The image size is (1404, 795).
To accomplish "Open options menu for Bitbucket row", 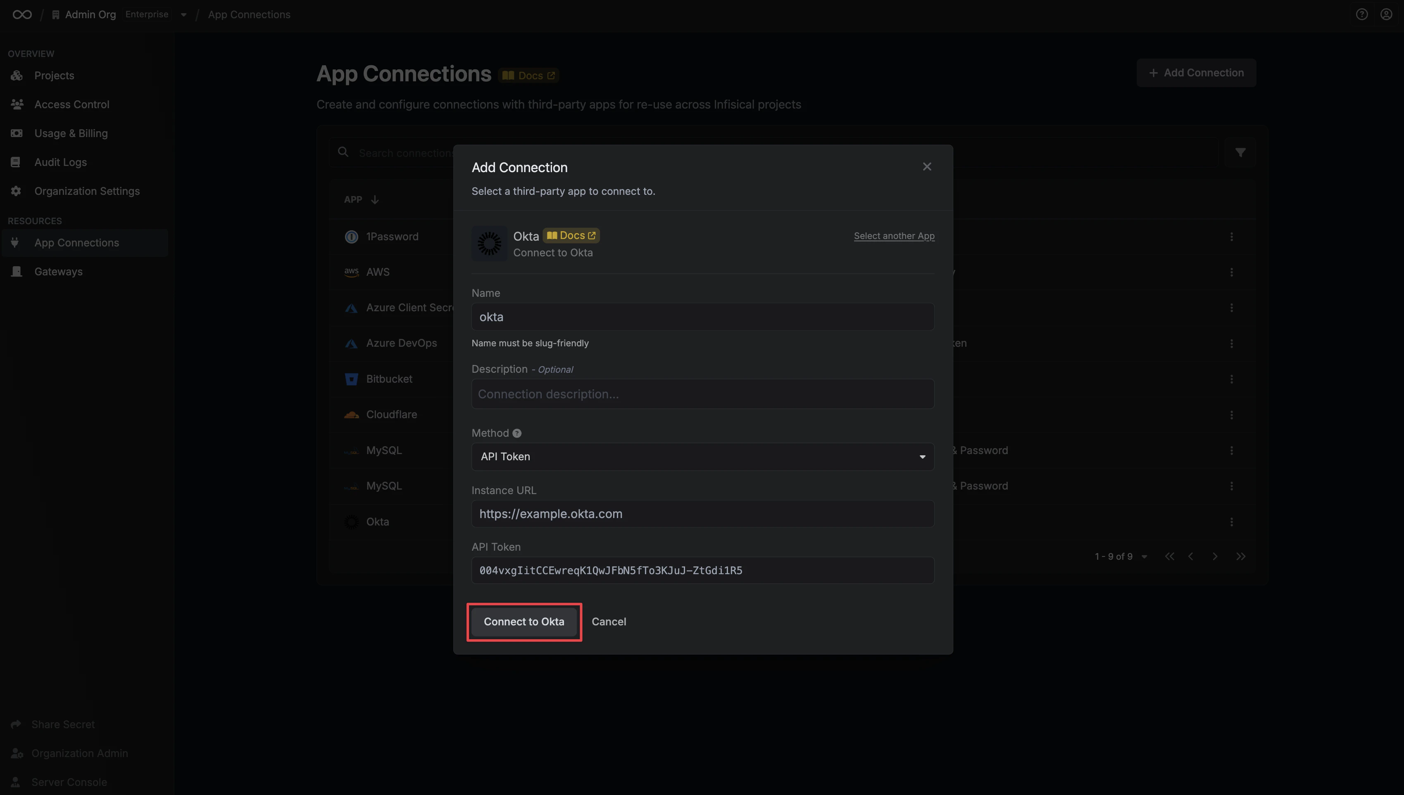I will click(1231, 379).
